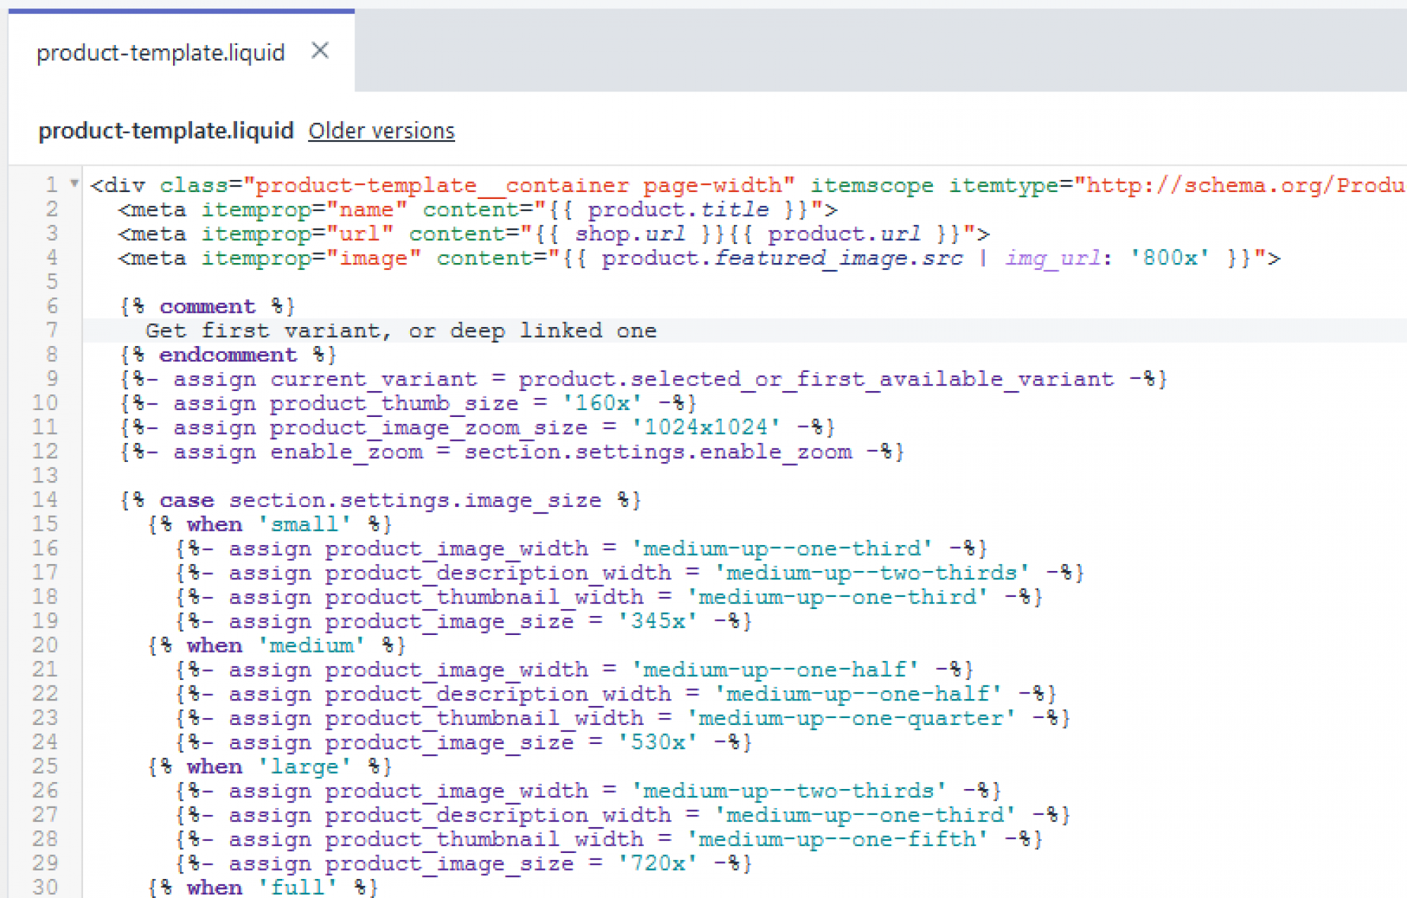Click the when 'large' line
1407x898 pixels.
click(269, 766)
